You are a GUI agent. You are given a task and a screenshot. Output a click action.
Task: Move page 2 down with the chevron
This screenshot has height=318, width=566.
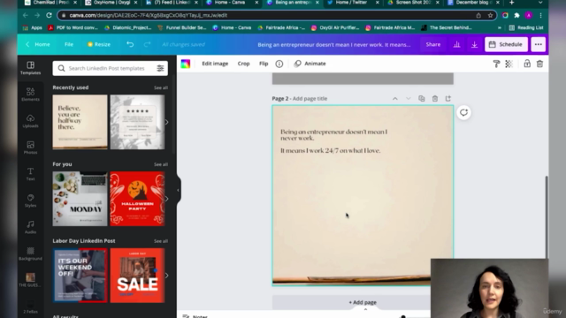point(409,98)
